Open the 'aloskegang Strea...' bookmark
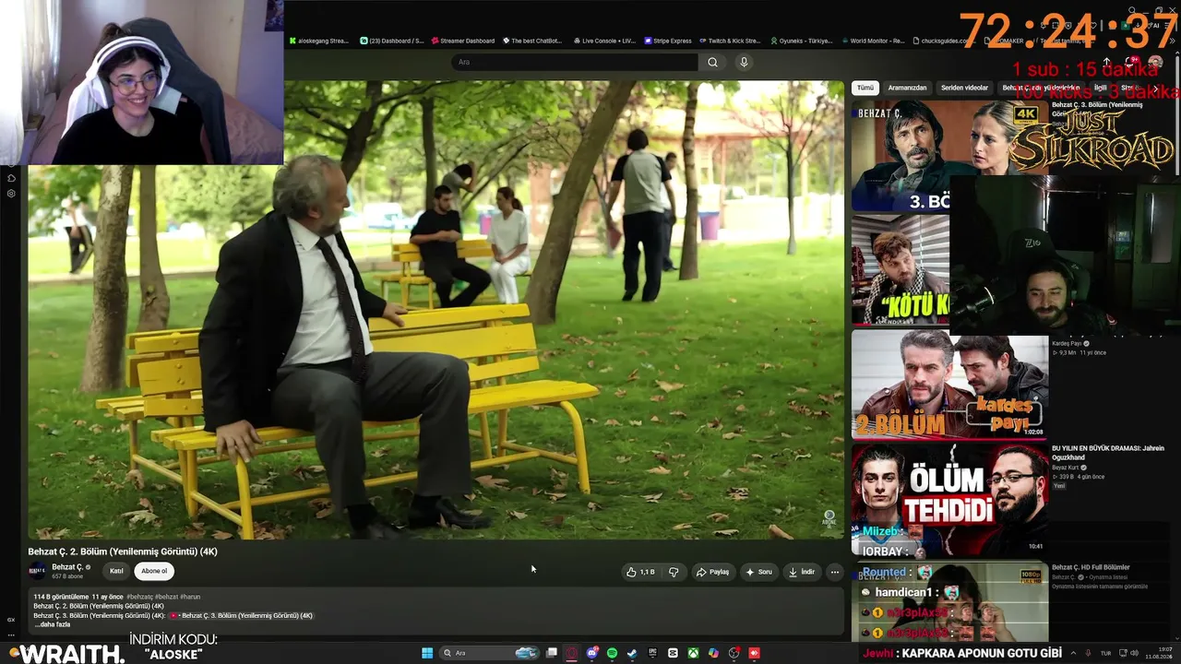Screen dimensions: 1181x664 point(320,41)
